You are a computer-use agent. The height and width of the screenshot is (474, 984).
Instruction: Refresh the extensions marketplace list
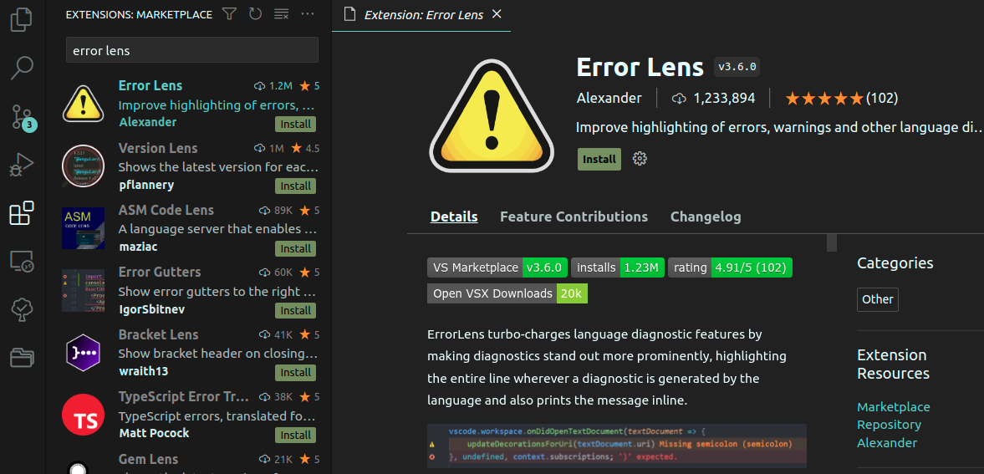tap(255, 14)
